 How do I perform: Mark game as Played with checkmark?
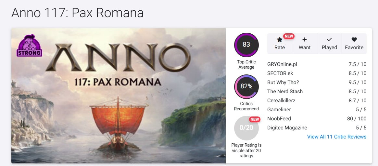[329, 40]
